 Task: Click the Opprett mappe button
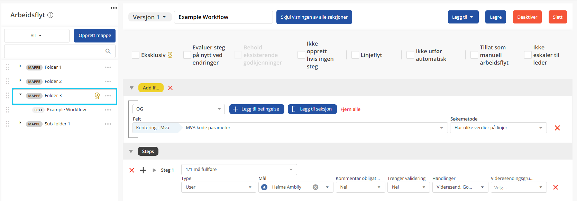tap(95, 36)
